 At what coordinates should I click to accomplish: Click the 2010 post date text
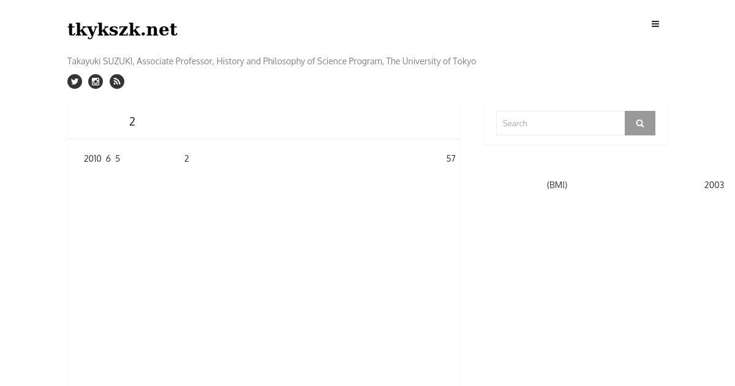[92, 159]
